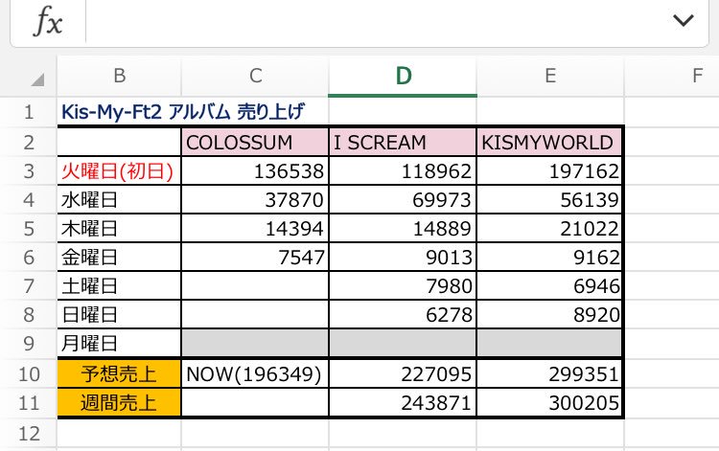
Task: Select column E header
Action: 550,76
